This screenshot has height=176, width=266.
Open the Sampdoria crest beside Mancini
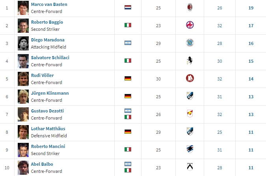point(190,149)
